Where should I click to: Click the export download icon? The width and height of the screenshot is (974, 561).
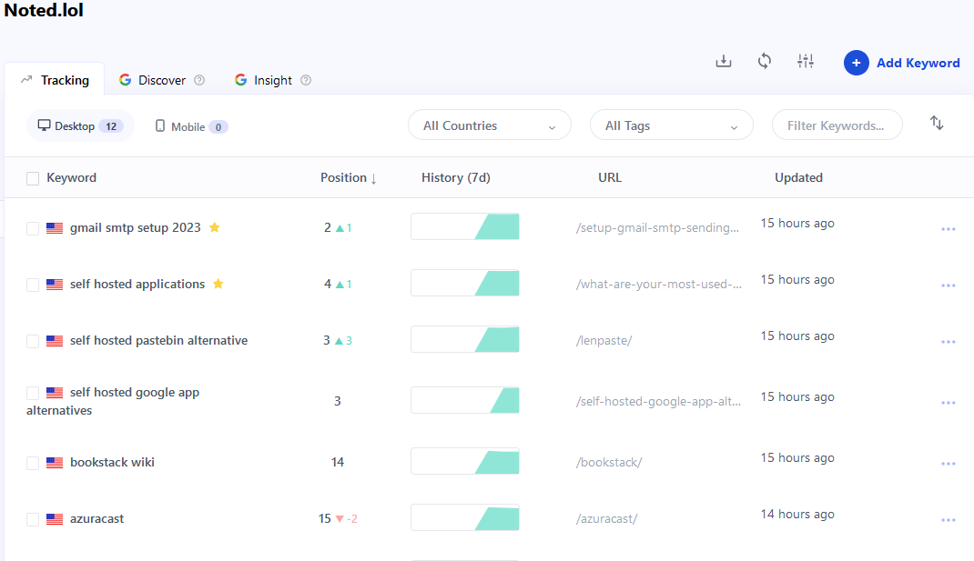pyautogui.click(x=724, y=62)
